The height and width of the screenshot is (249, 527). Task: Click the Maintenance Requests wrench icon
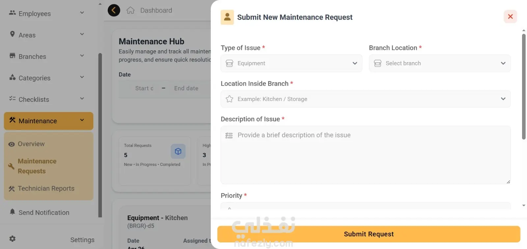pyautogui.click(x=12, y=166)
